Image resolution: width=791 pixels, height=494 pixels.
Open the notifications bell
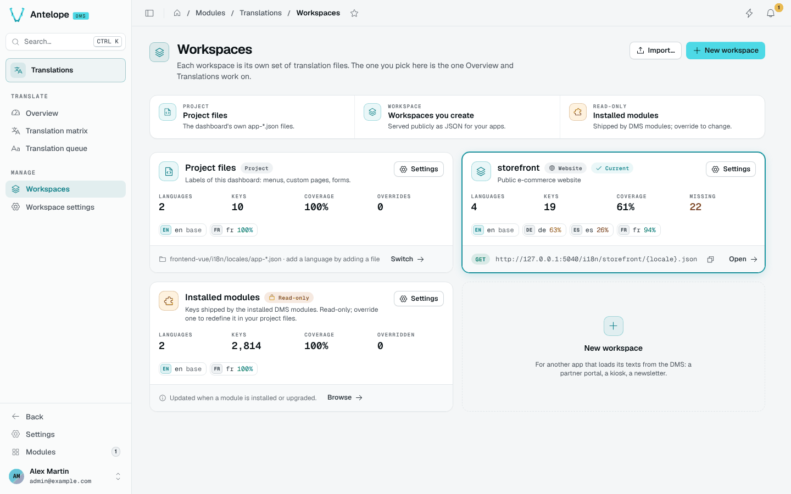pyautogui.click(x=771, y=13)
